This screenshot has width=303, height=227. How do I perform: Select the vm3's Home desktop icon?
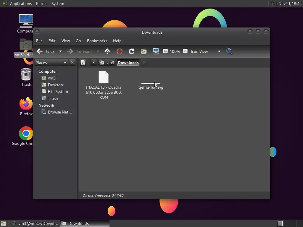pyautogui.click(x=26, y=44)
